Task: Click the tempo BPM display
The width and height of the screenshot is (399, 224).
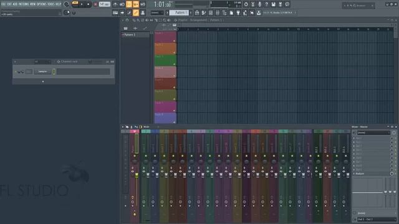Action: [x=105, y=4]
